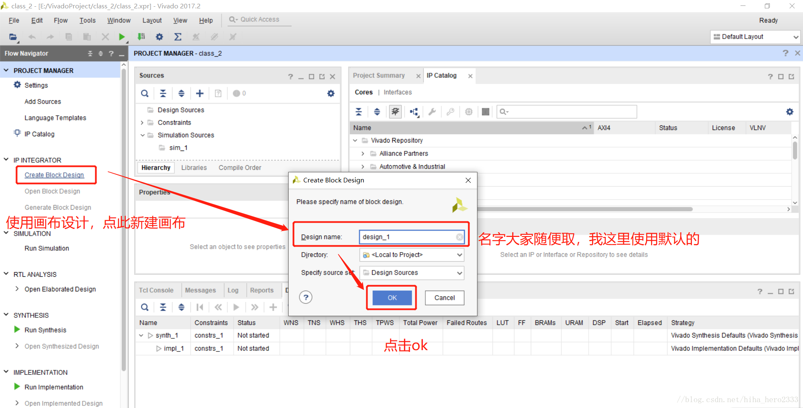
Task: Click the Program Device toolbar icon
Action: click(141, 37)
